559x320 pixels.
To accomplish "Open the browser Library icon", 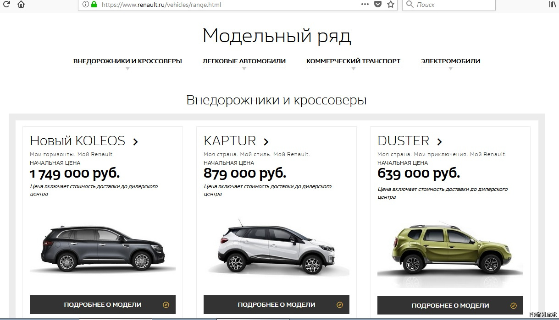I will point(553,4).
